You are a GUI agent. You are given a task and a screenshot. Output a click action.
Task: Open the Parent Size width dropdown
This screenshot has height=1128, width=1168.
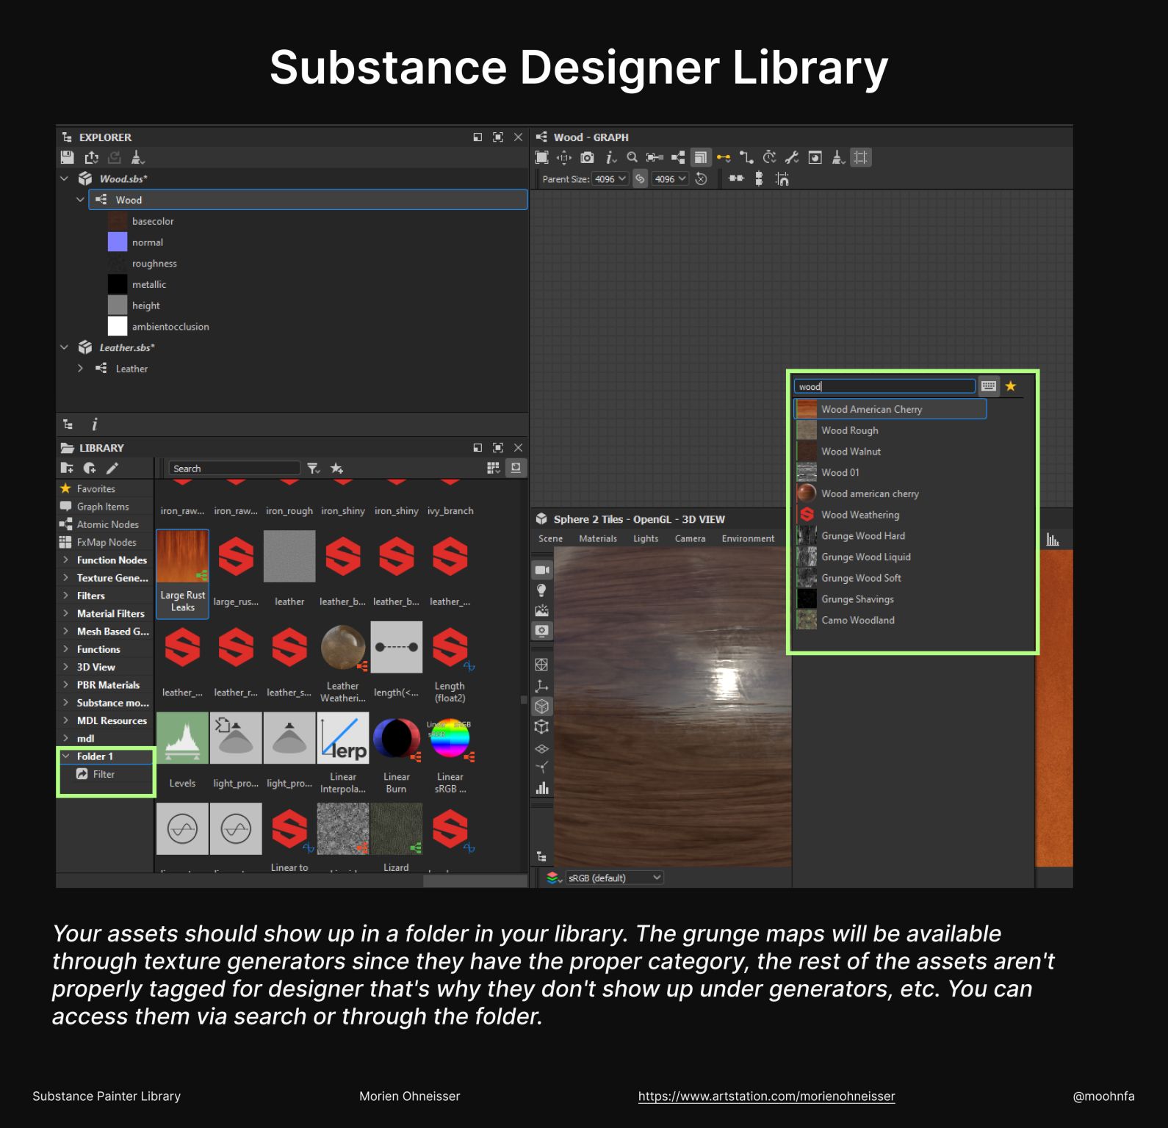pos(610,178)
